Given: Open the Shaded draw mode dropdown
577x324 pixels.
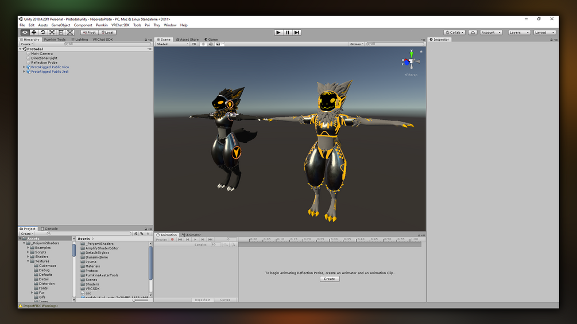Looking at the screenshot, I should [x=172, y=44].
